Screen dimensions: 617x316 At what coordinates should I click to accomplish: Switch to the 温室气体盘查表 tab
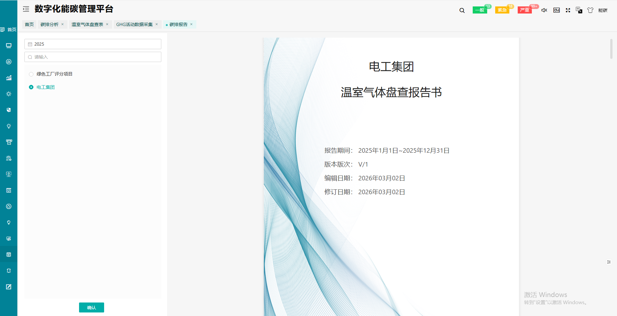(x=87, y=24)
